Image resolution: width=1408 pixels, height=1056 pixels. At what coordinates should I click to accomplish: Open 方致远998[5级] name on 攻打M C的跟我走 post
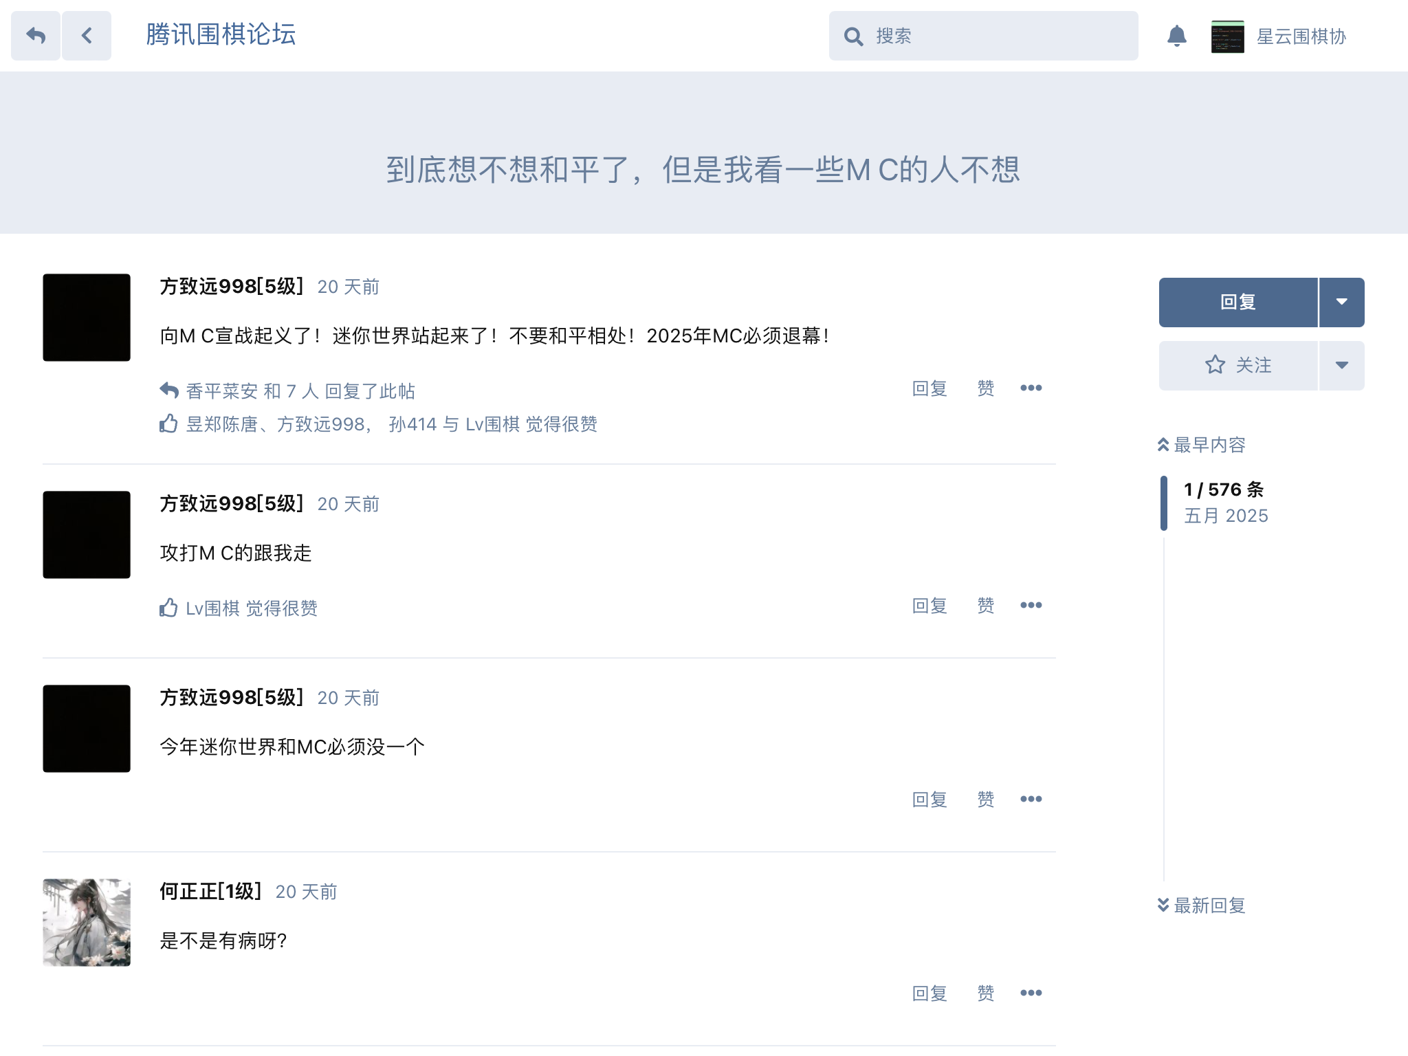[x=232, y=504]
